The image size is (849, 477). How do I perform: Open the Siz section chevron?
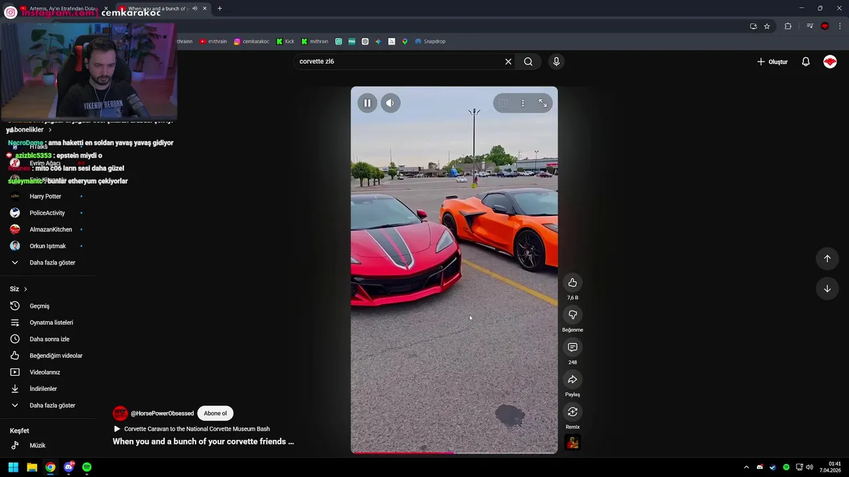click(x=25, y=290)
